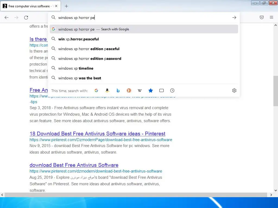Search this time with Bing icon
This screenshot has width=278, height=208.
pyautogui.click(x=118, y=90)
